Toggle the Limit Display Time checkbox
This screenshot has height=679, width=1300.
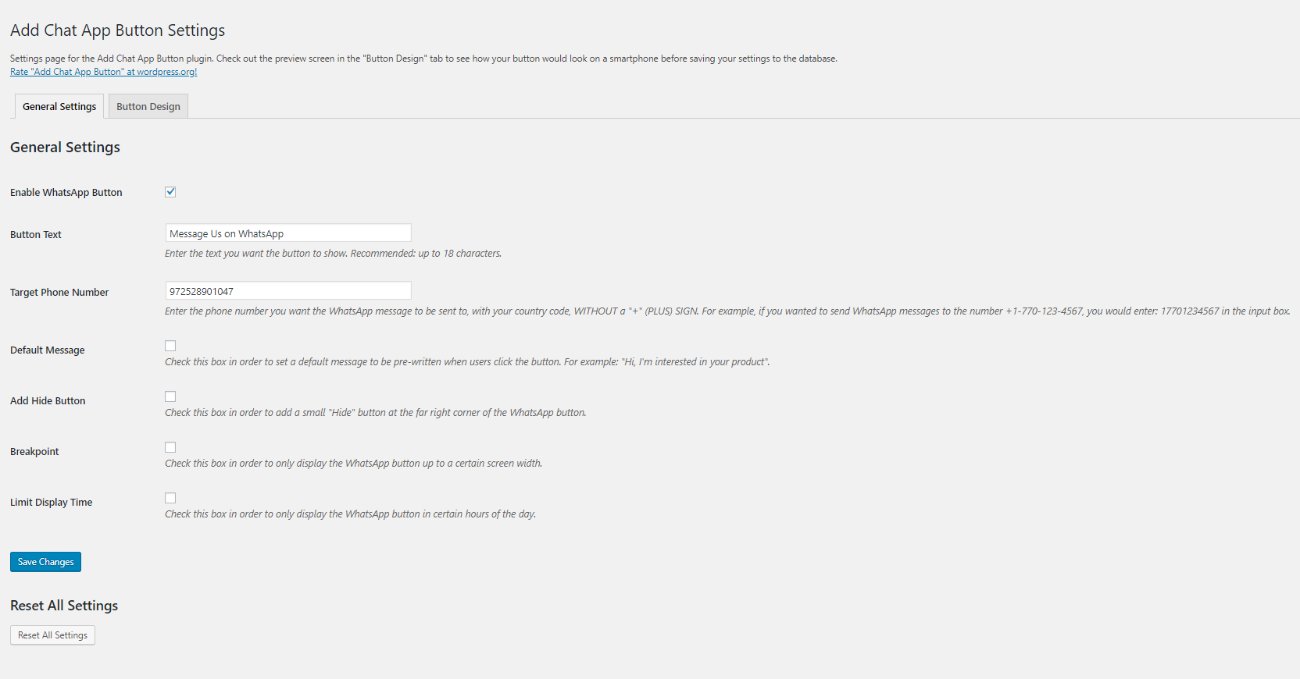pos(170,498)
